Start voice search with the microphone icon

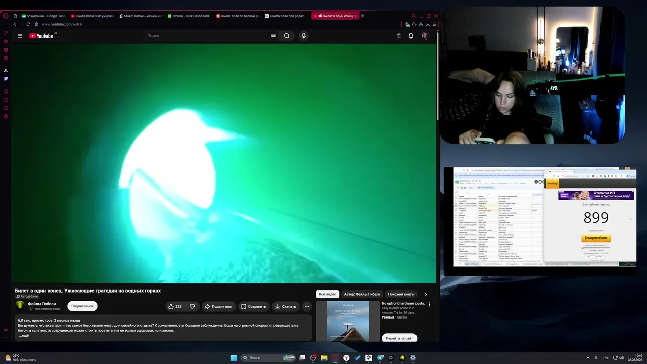click(x=304, y=36)
